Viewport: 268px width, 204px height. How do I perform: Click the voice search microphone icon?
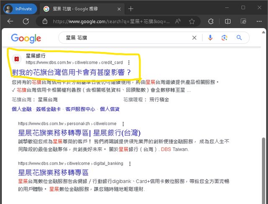210,38
